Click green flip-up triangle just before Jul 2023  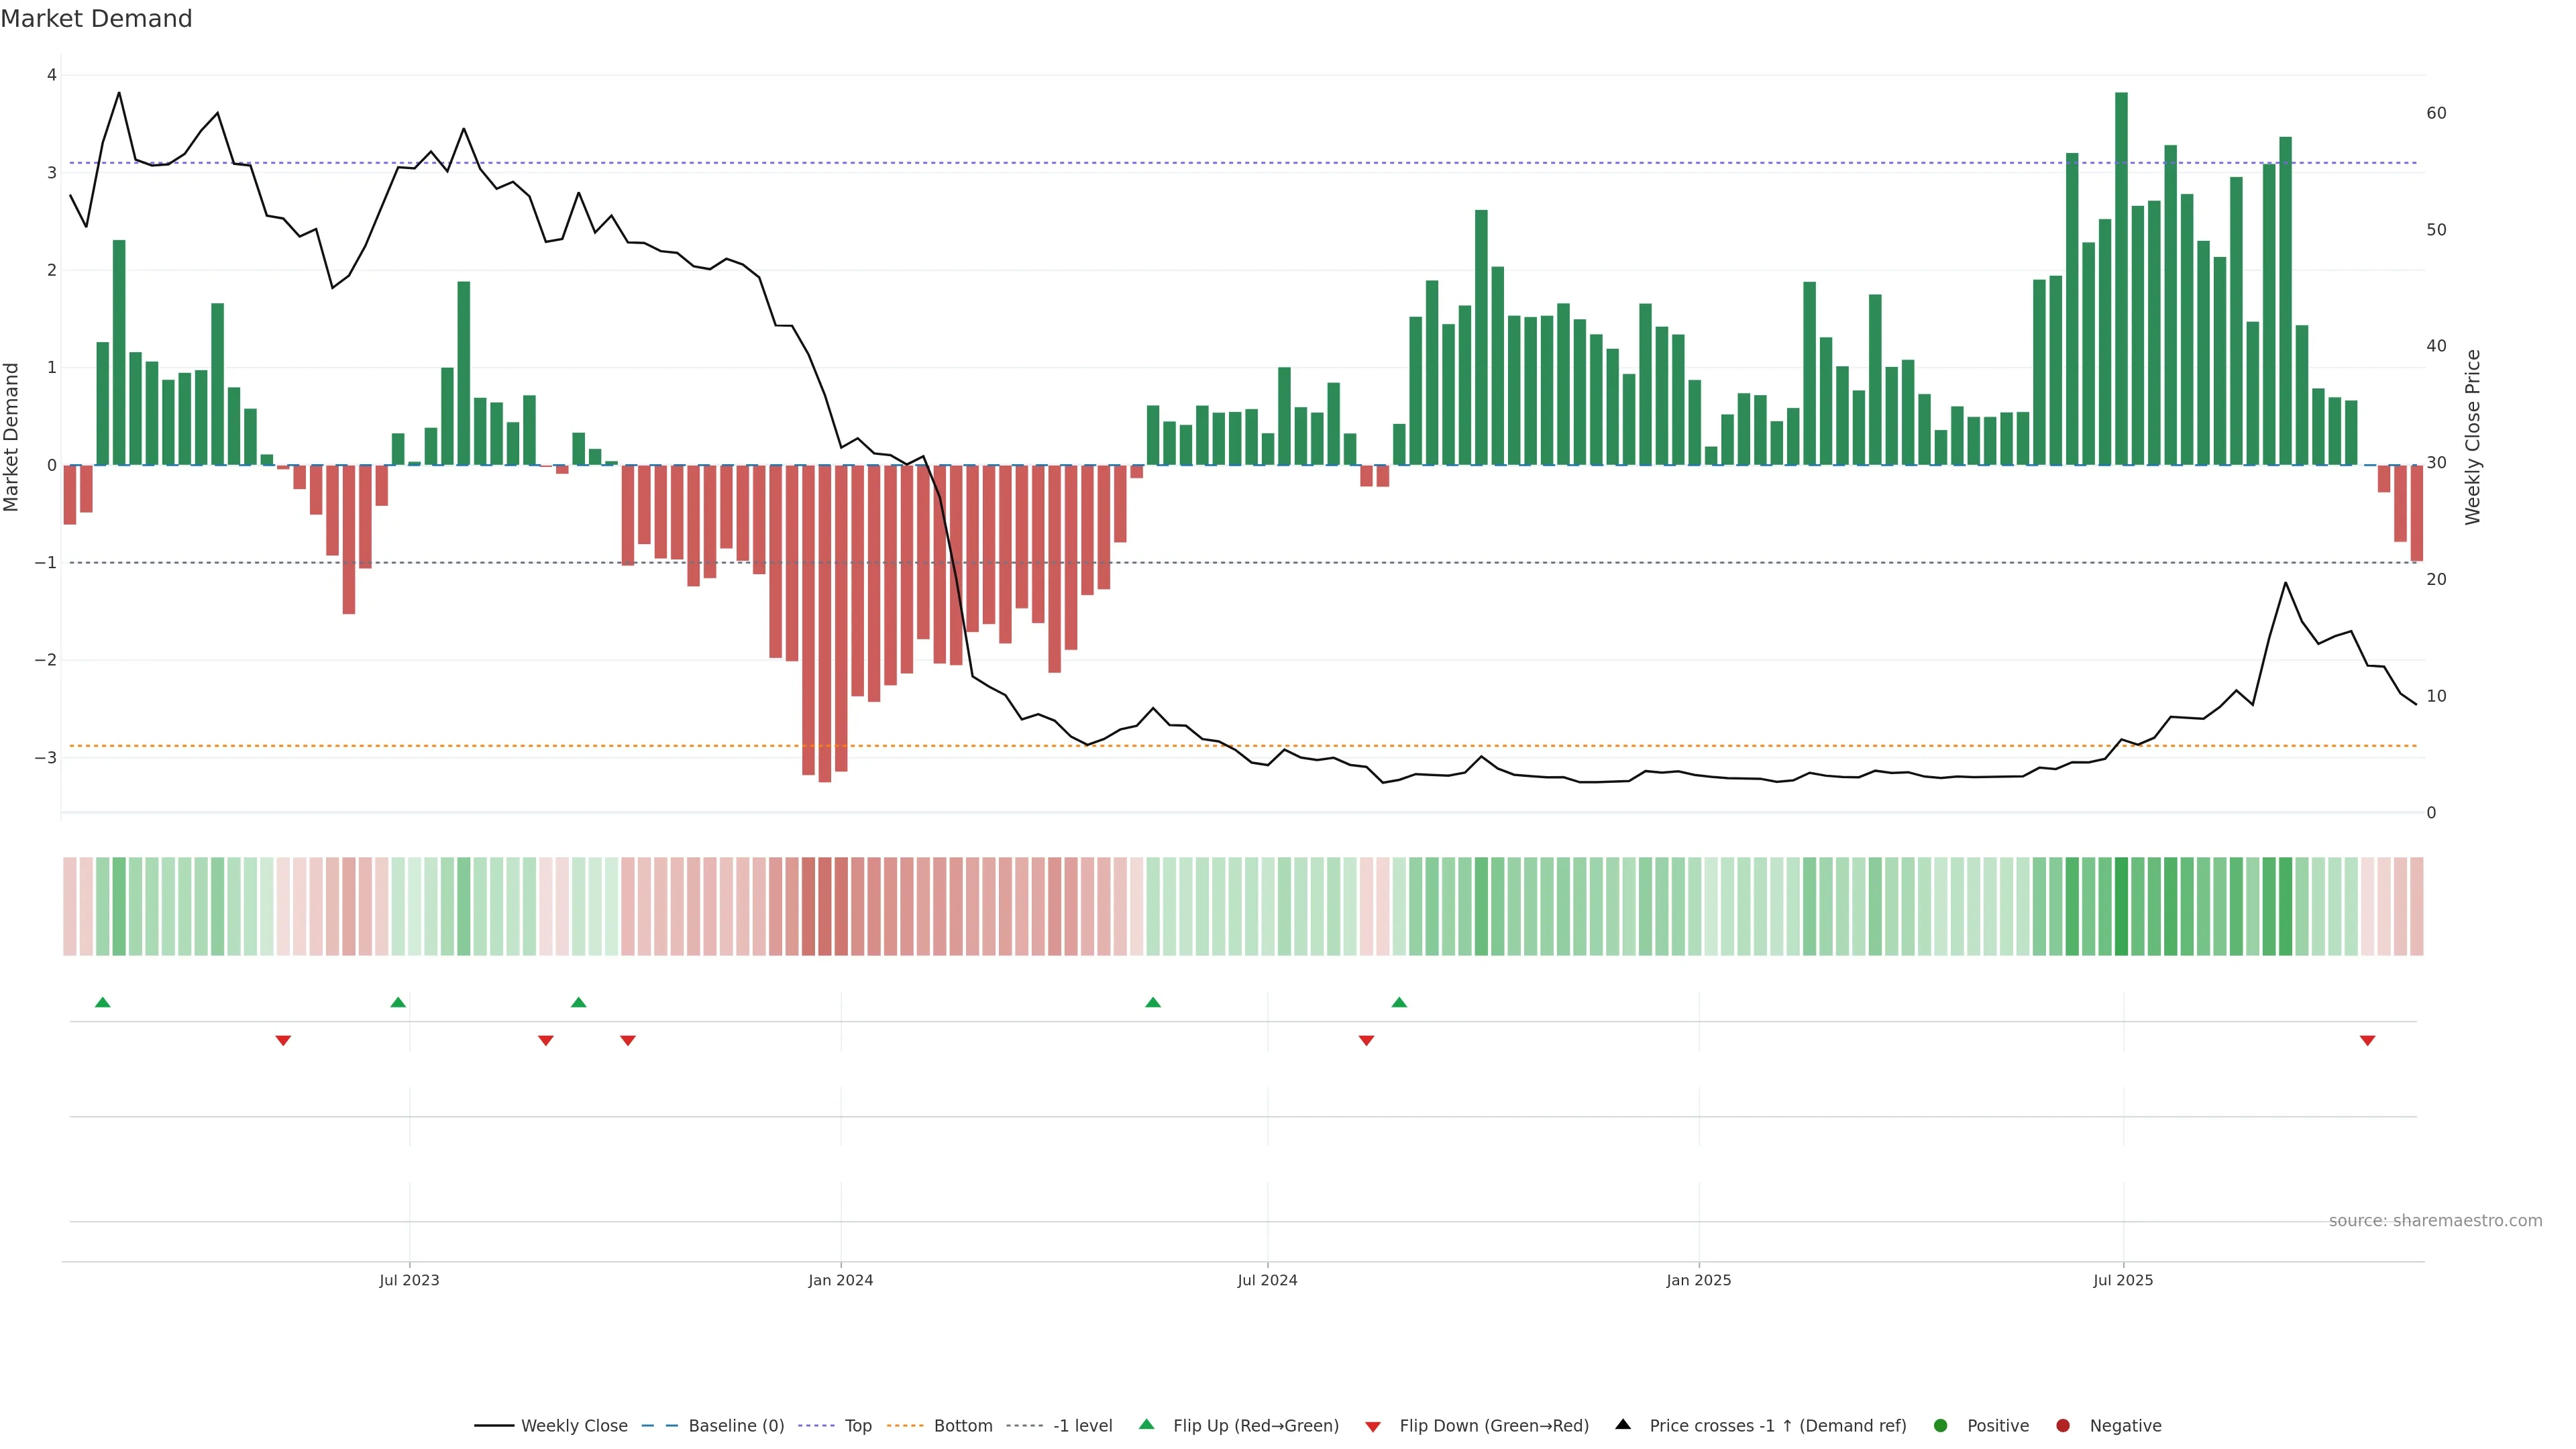[398, 1003]
